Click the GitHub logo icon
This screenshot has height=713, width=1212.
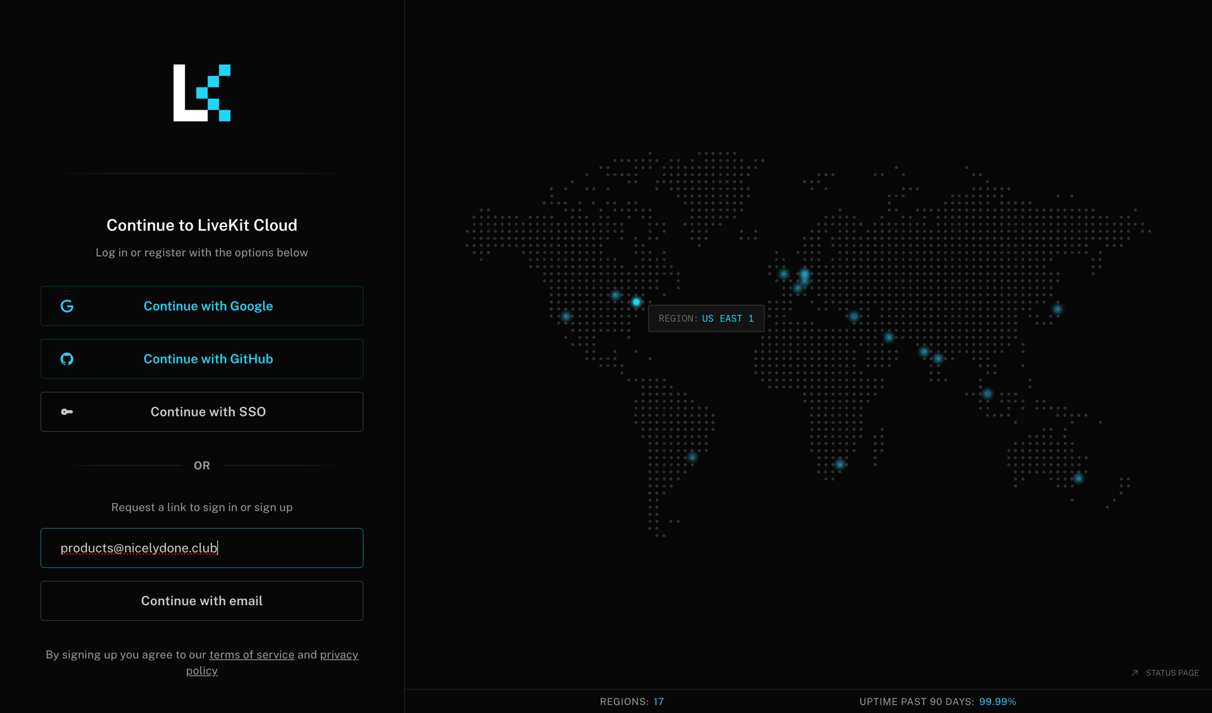(67, 359)
